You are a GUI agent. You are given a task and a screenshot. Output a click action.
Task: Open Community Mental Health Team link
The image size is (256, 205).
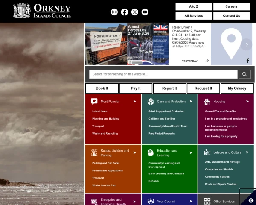point(168,126)
